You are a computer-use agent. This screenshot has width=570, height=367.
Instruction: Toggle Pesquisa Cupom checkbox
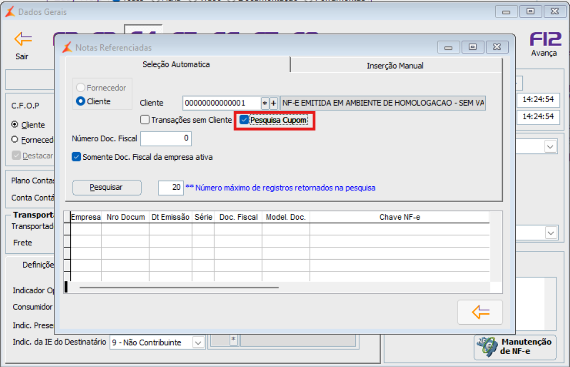244,119
